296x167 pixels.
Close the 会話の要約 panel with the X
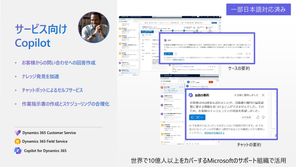(263, 95)
